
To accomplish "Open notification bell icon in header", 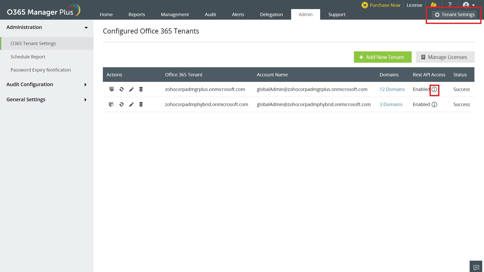I will pyautogui.click(x=433, y=5).
